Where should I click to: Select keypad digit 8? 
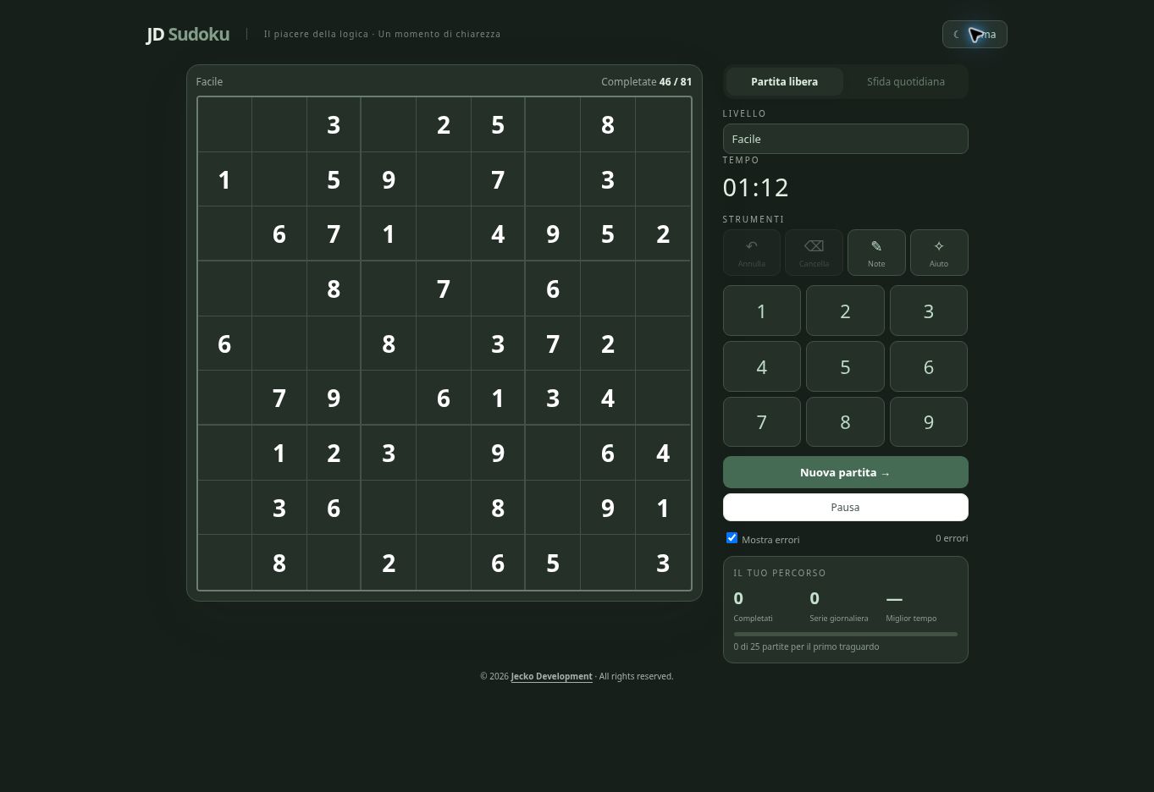pyautogui.click(x=845, y=421)
